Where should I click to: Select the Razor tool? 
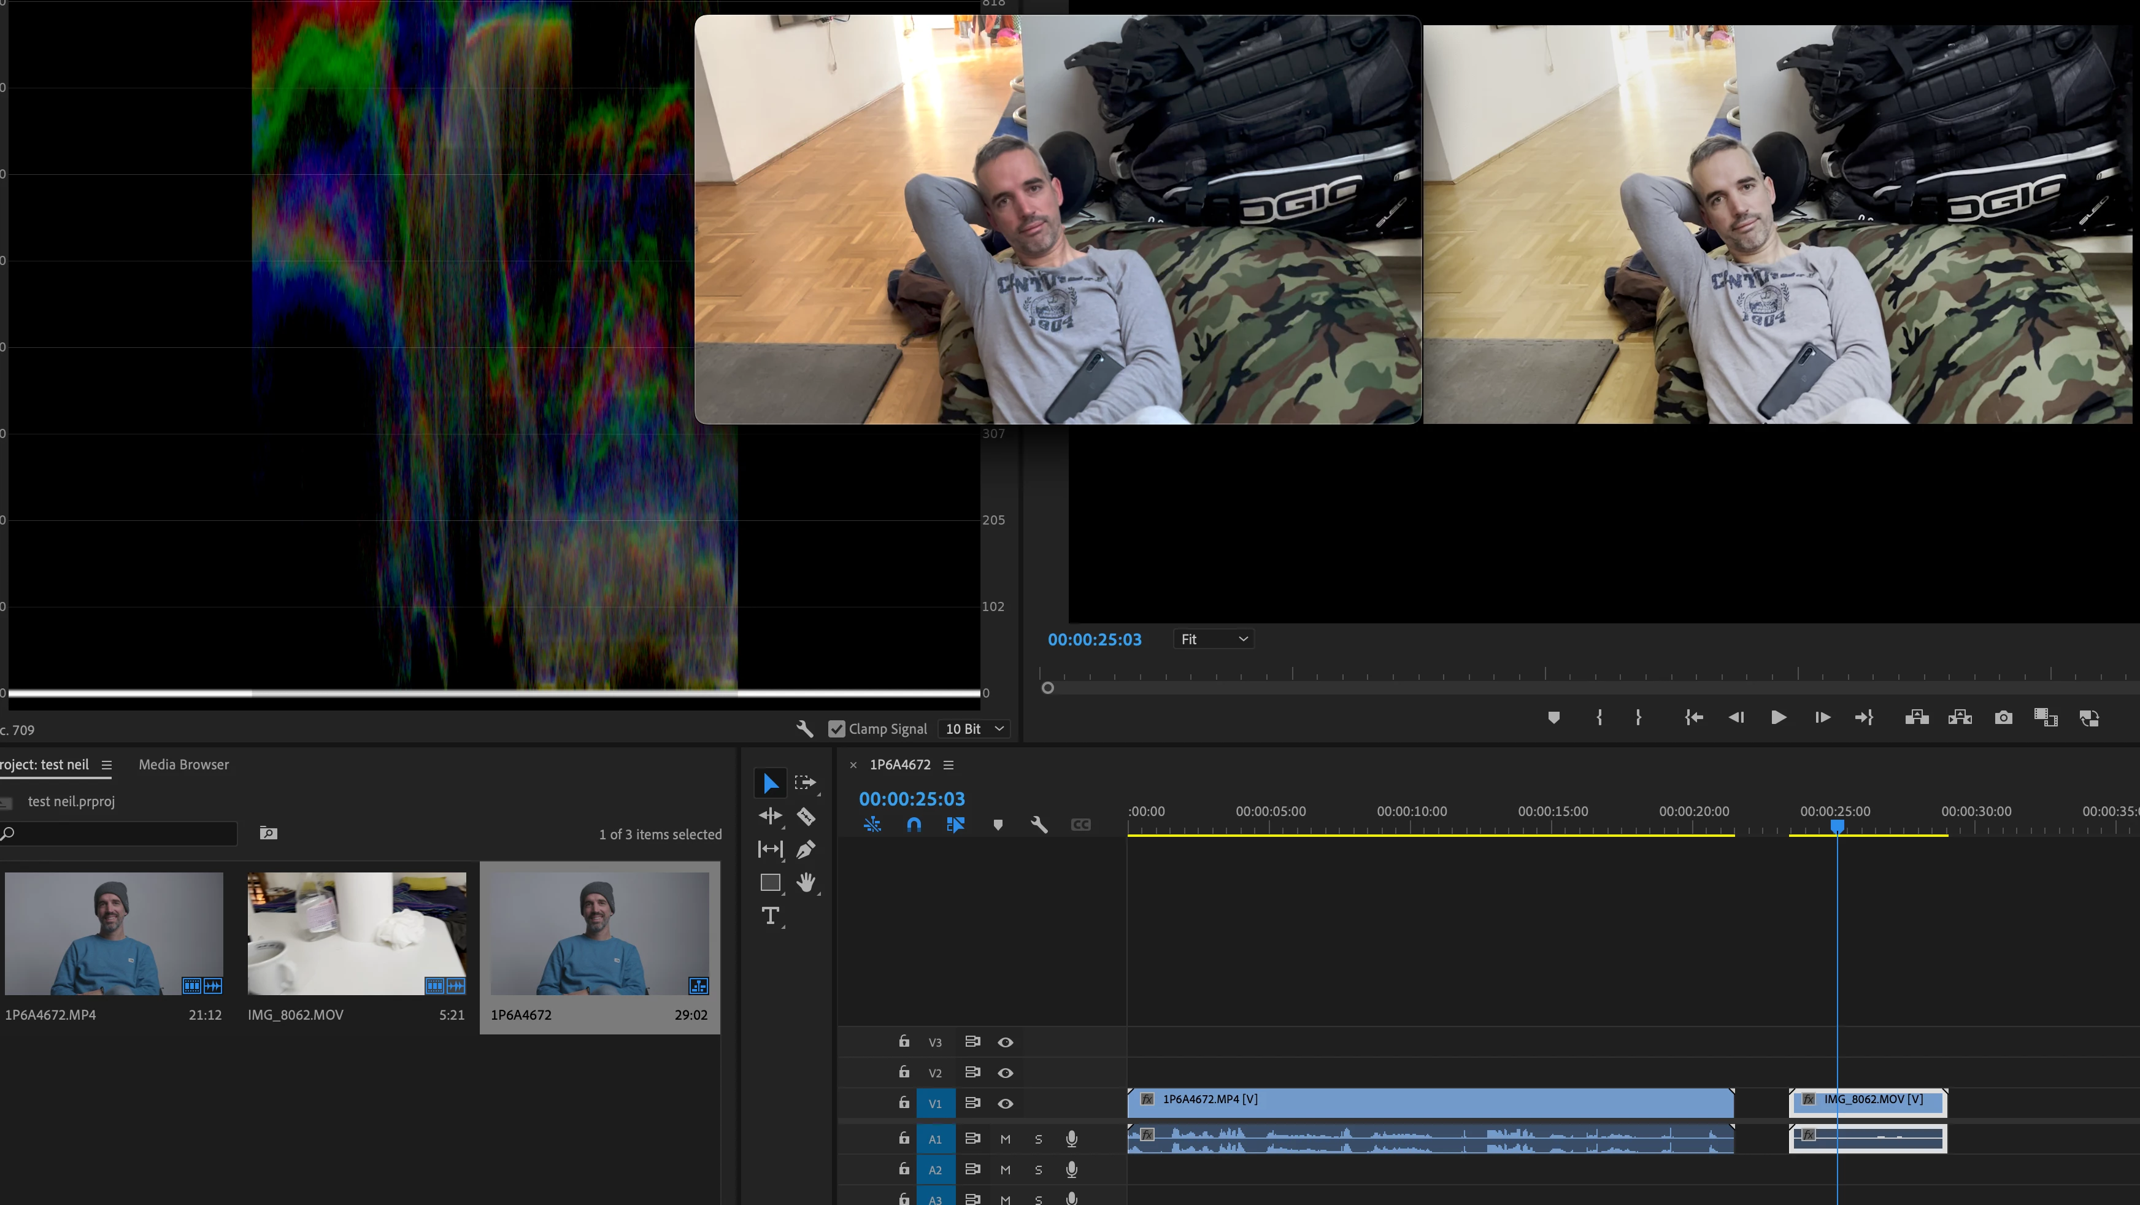[x=805, y=816]
